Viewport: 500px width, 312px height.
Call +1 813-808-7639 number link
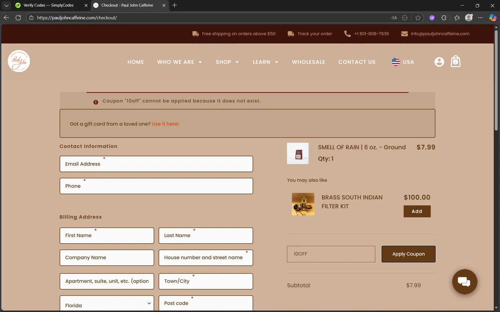click(x=371, y=34)
